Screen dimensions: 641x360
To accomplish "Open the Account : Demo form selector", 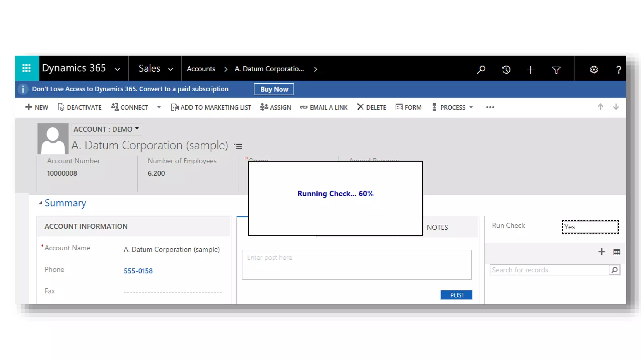I will [106, 129].
